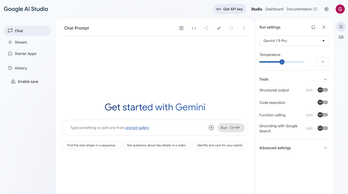Click the compare mode arrows icon
This screenshot has height=194, width=348.
(x=219, y=28)
